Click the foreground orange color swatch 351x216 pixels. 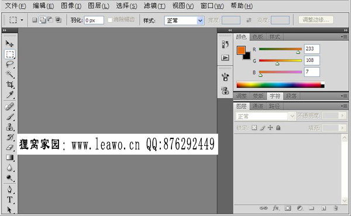[x=241, y=50]
